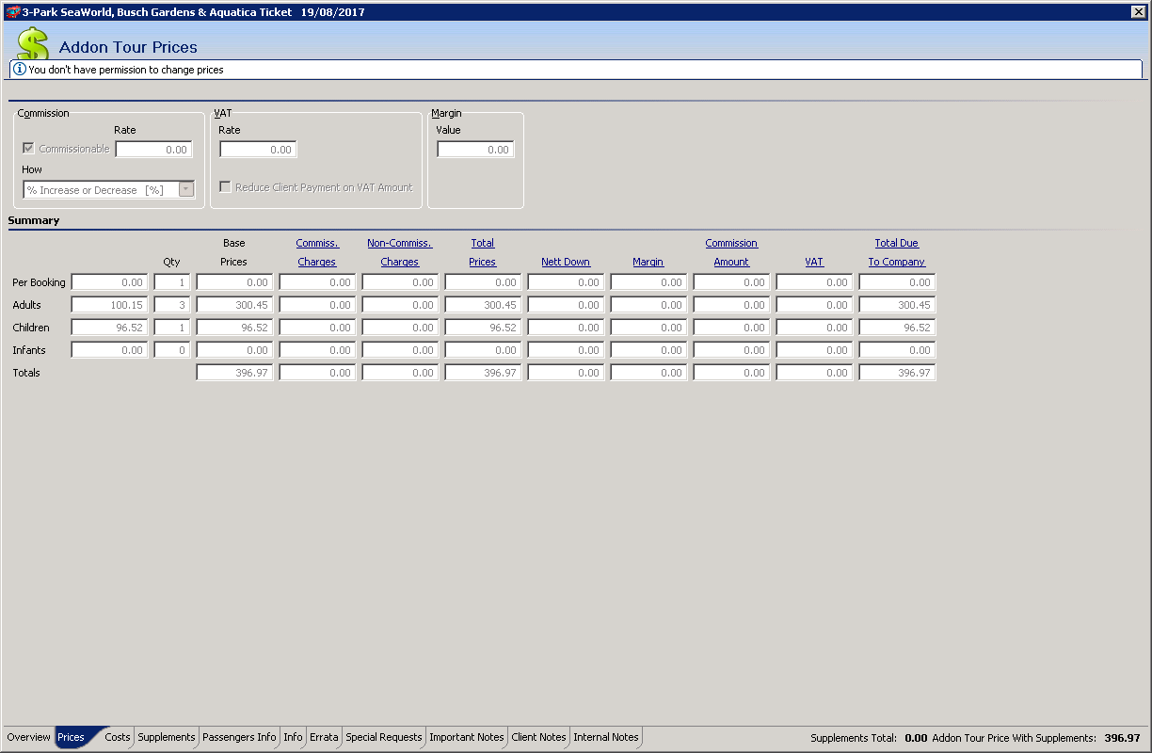Click the Nett Down column link
Viewport: 1152px width, 753px height.
(x=566, y=262)
